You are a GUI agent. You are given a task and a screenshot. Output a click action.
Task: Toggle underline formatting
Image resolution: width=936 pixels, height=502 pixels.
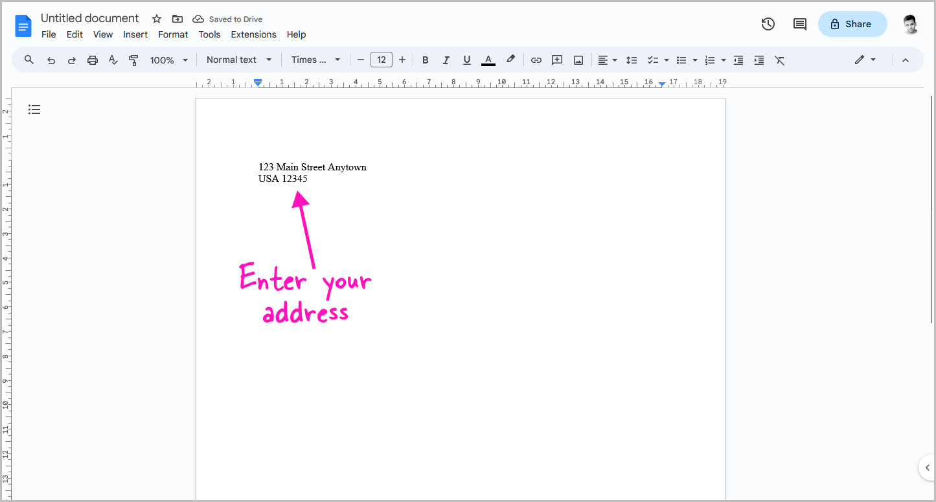466,59
